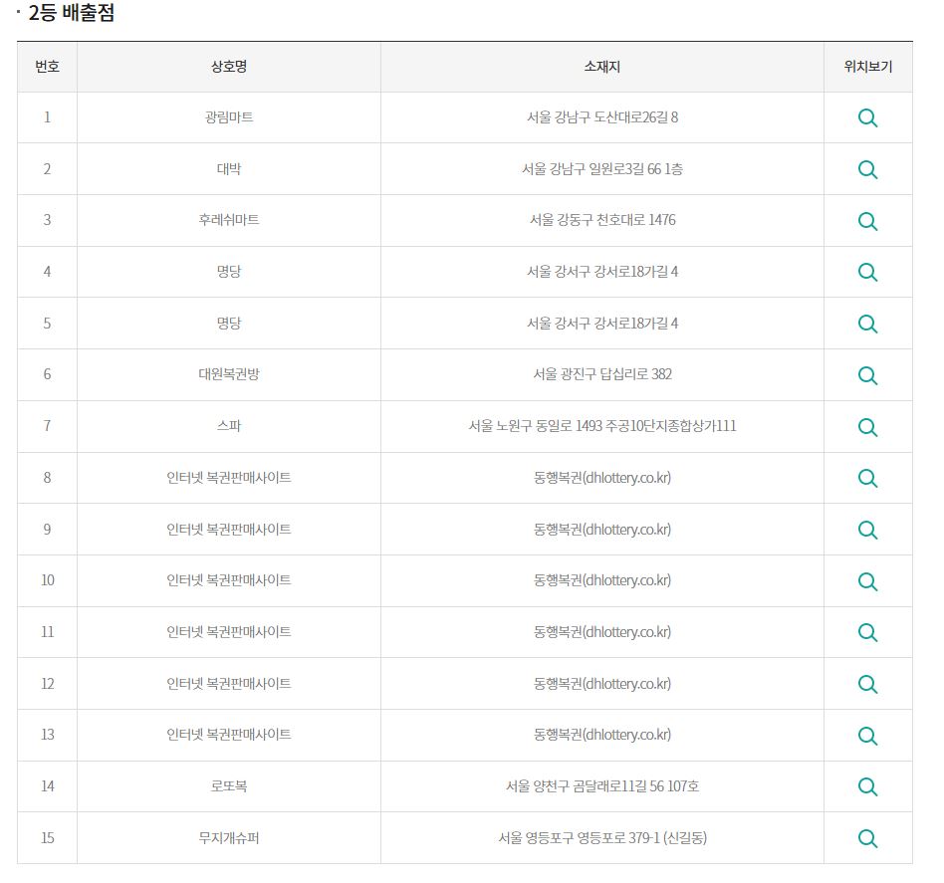944x883 pixels.
Task: Click row number 14 cell
Action: (47, 786)
